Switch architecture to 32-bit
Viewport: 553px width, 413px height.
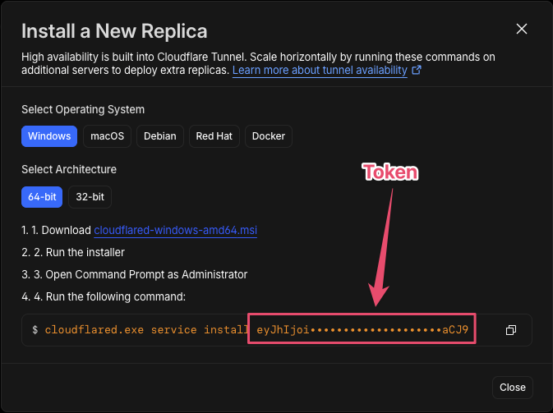(x=90, y=197)
